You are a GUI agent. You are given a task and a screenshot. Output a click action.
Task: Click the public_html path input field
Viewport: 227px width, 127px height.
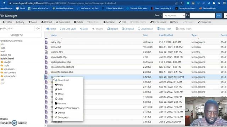tap(17, 29)
